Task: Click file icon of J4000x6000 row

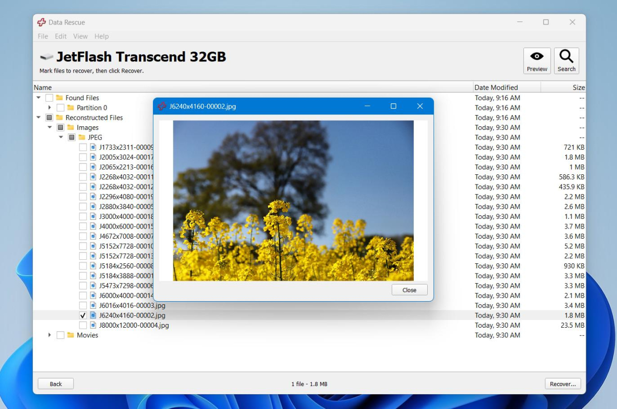Action: pyautogui.click(x=93, y=226)
